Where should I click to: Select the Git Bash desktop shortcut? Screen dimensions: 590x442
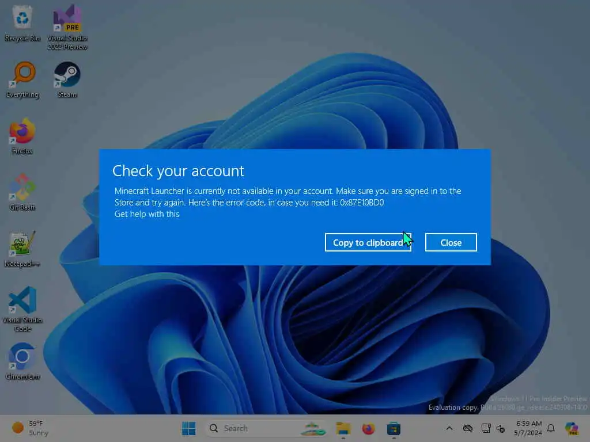(22, 192)
